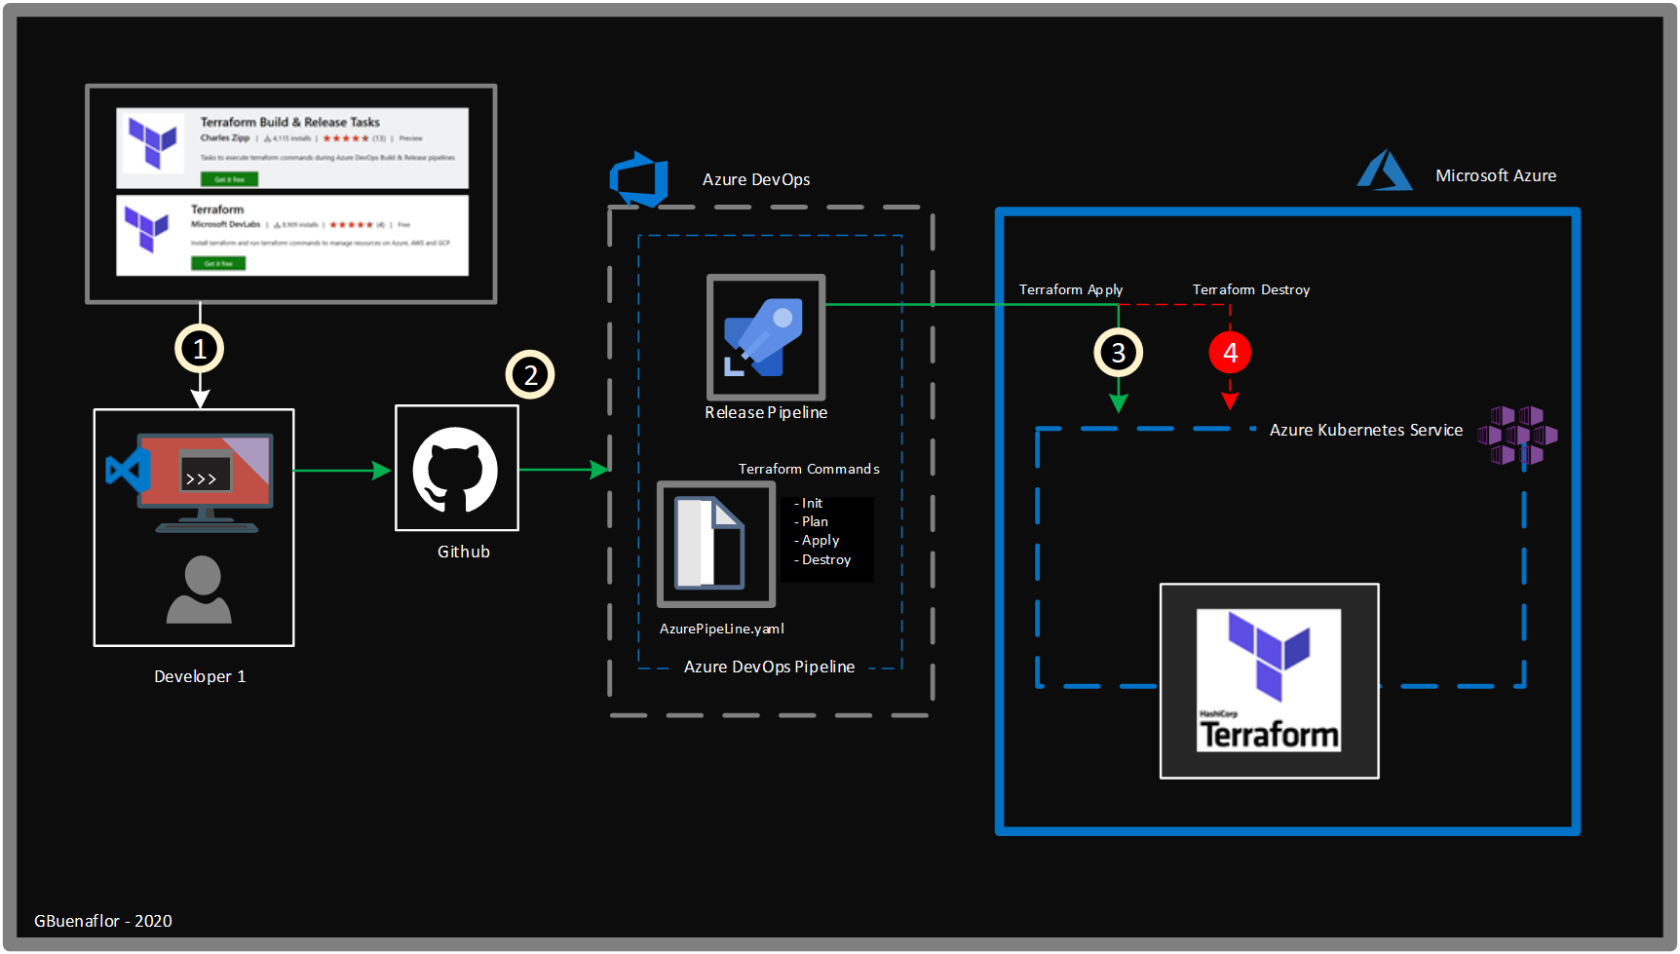Click the 'Developer 1' label text
Viewport: 1680px width, 954px height.
200,676
